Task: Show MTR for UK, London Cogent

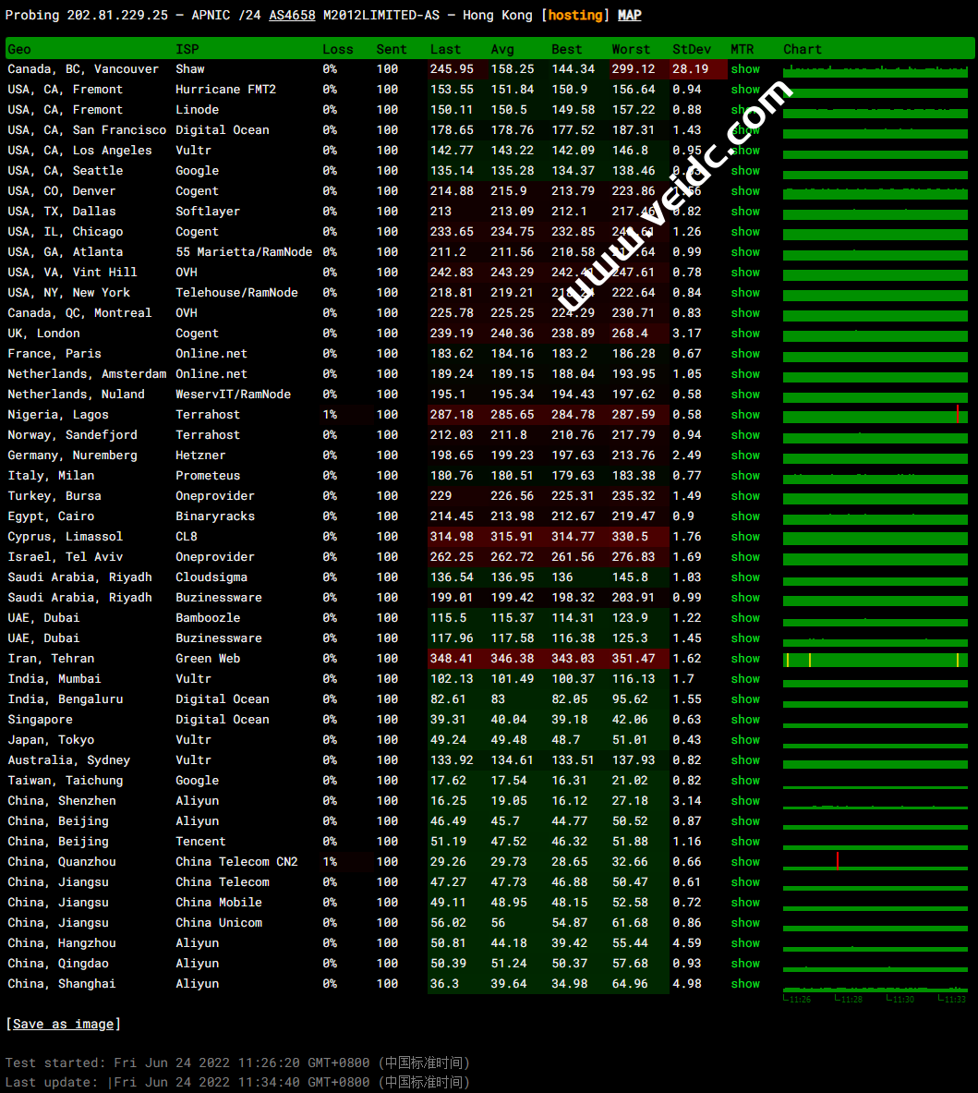Action: 744,334
